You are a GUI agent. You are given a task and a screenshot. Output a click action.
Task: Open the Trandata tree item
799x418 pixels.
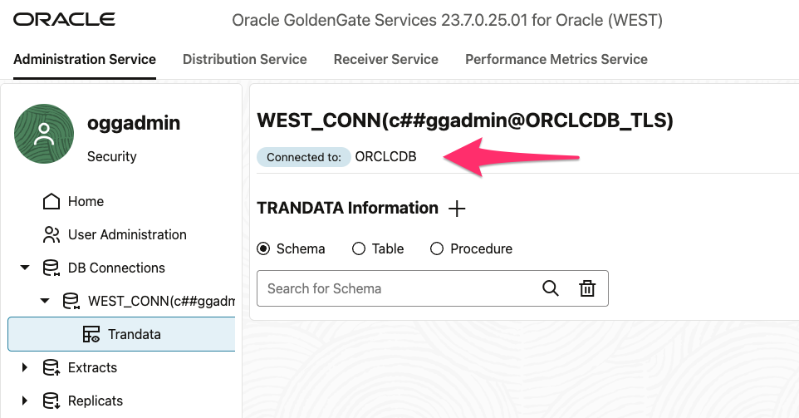(133, 334)
